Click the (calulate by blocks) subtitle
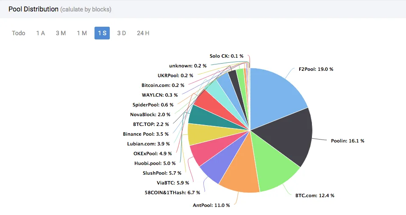Screen dimensions: 406x215 pyautogui.click(x=86, y=9)
